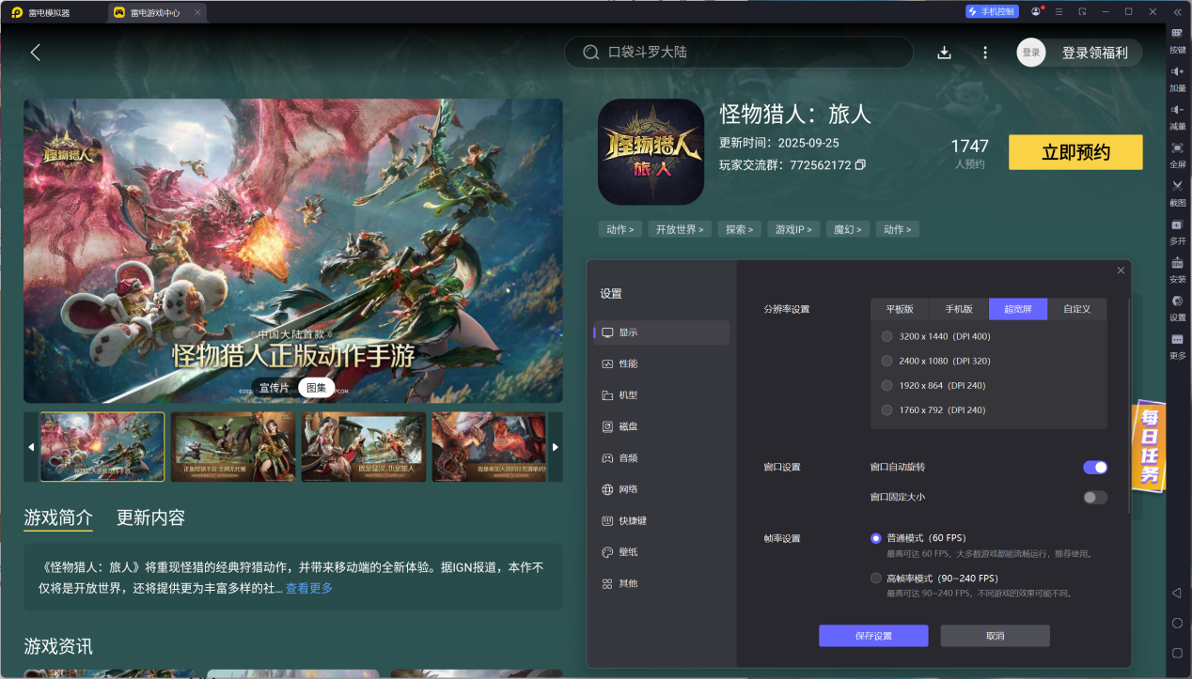Image resolution: width=1192 pixels, height=679 pixels.
Task: Open the 每日任务 daily task banner
Action: point(1149,446)
